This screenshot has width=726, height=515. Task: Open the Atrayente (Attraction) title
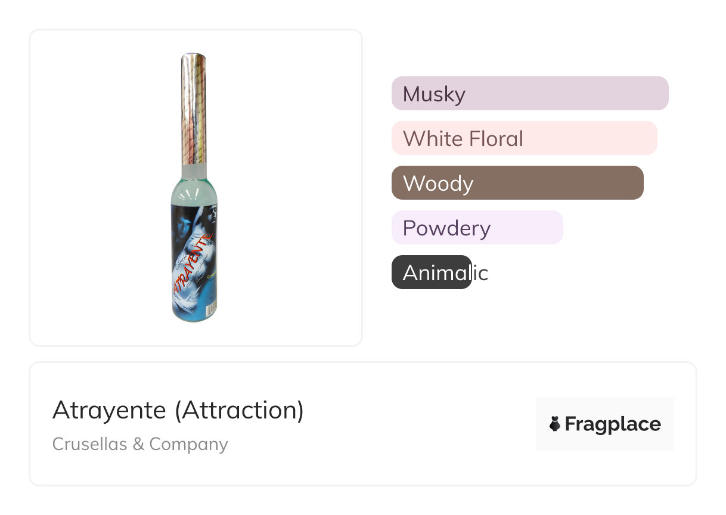[x=178, y=410]
